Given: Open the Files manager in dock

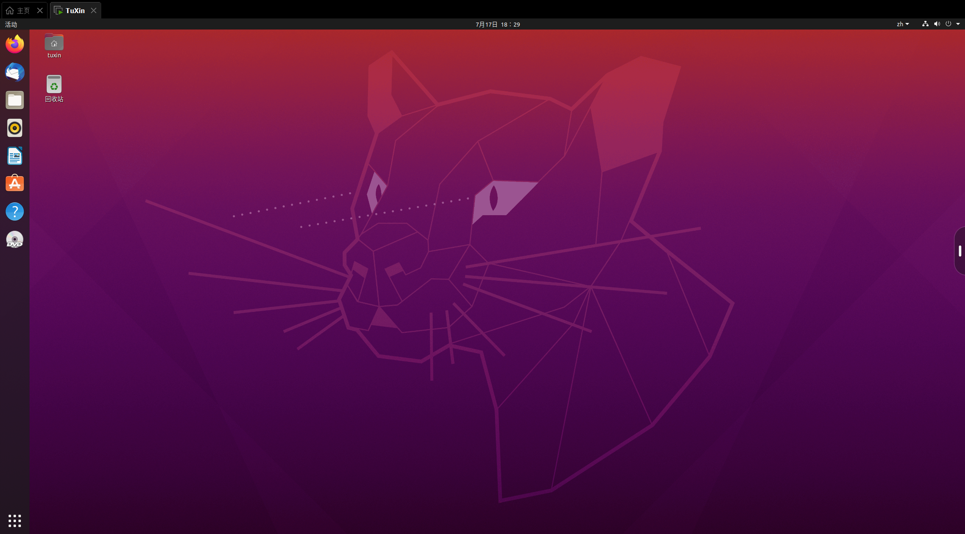Looking at the screenshot, I should pos(15,100).
